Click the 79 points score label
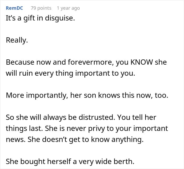 [41, 8]
